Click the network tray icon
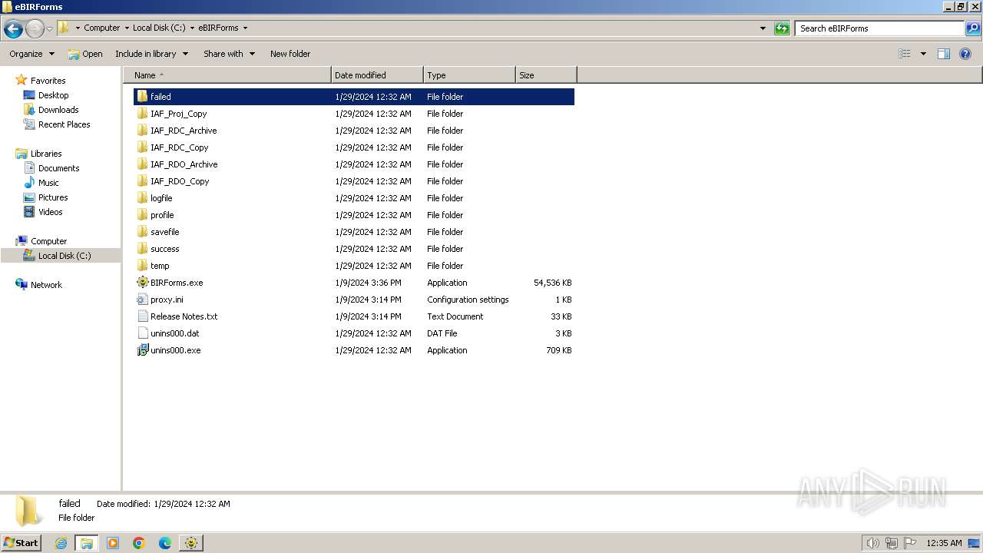Viewport: 983px width, 553px height. coord(892,543)
